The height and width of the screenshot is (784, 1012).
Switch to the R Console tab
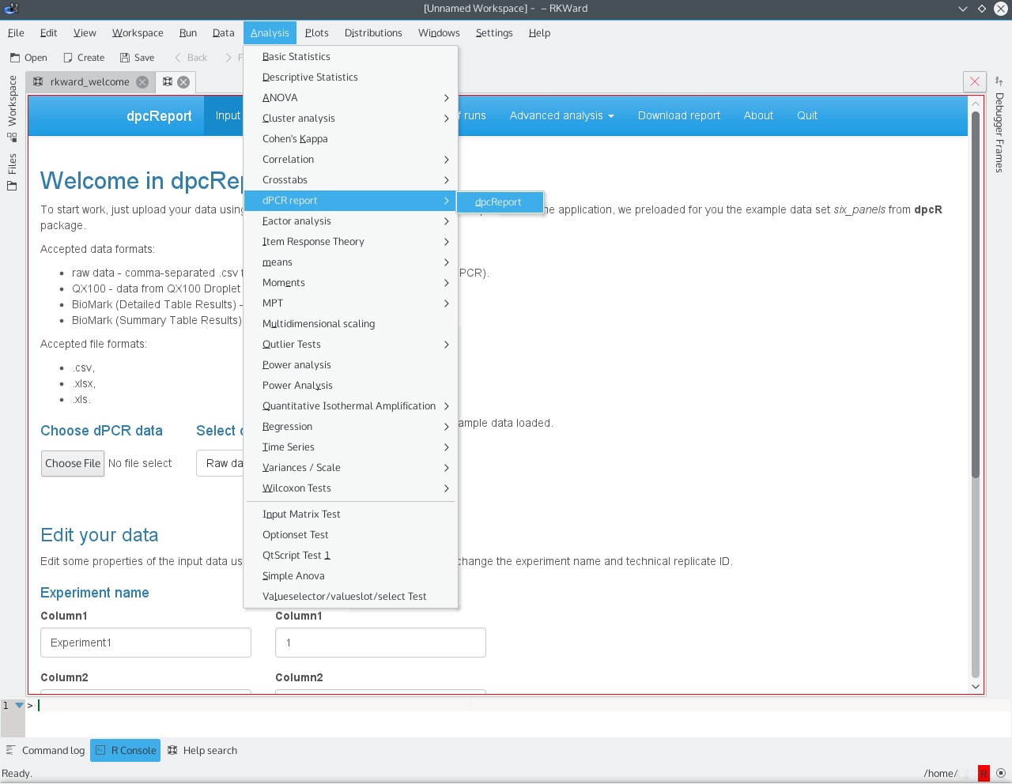point(125,751)
